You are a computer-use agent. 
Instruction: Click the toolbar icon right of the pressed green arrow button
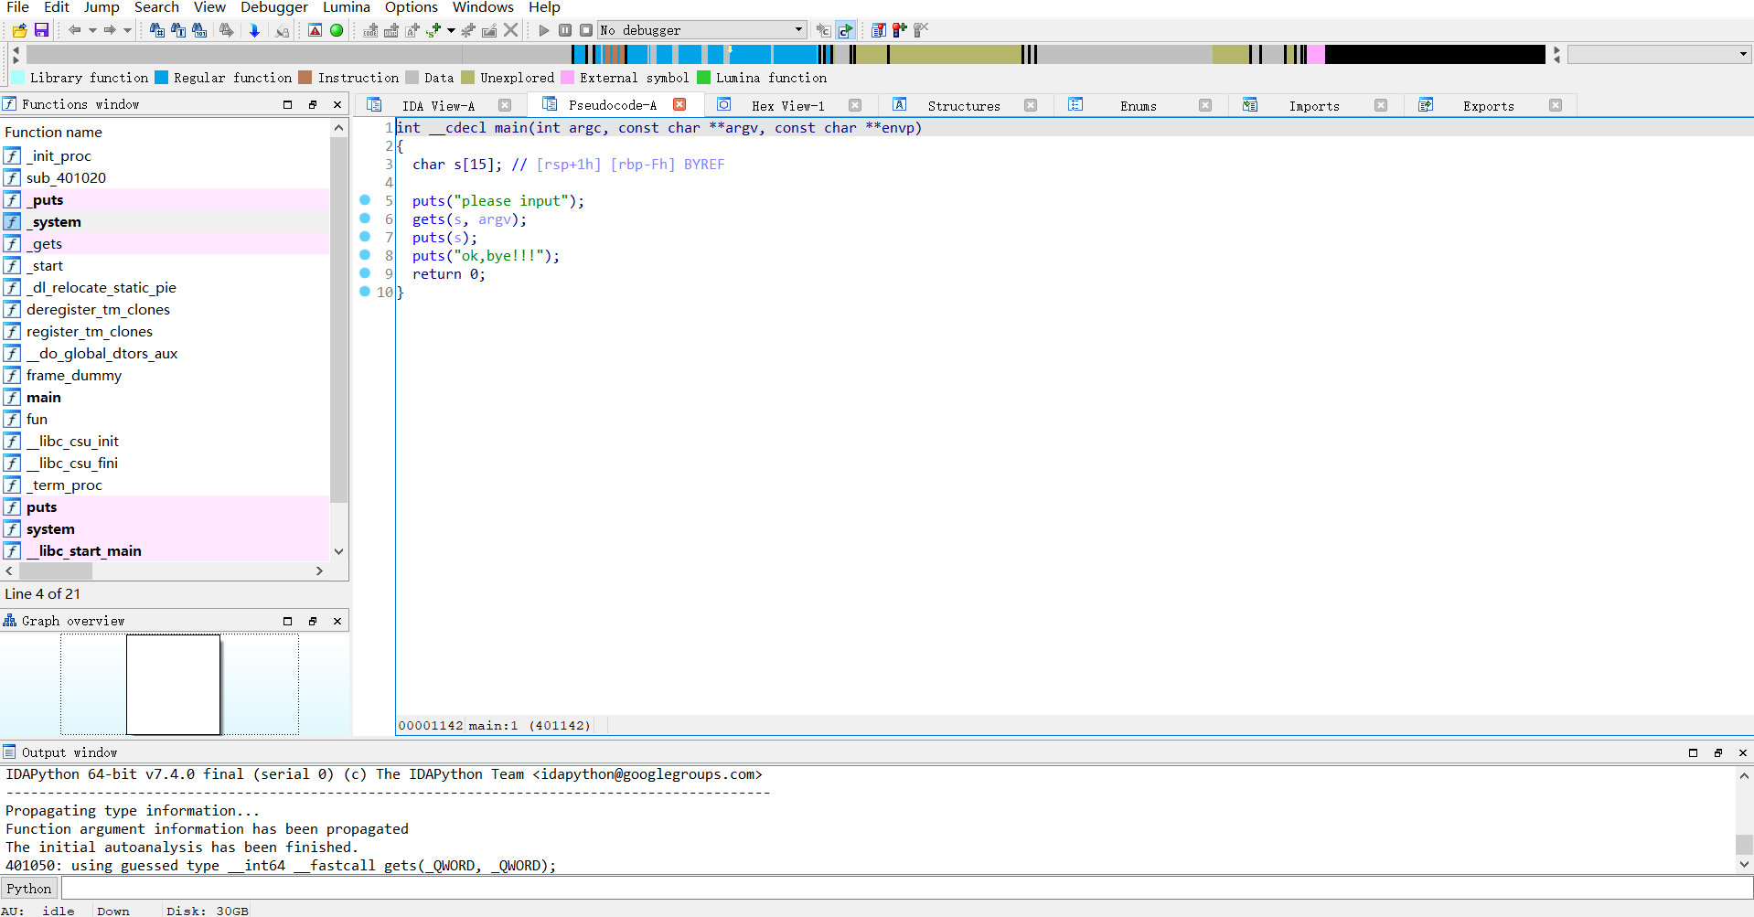878,30
